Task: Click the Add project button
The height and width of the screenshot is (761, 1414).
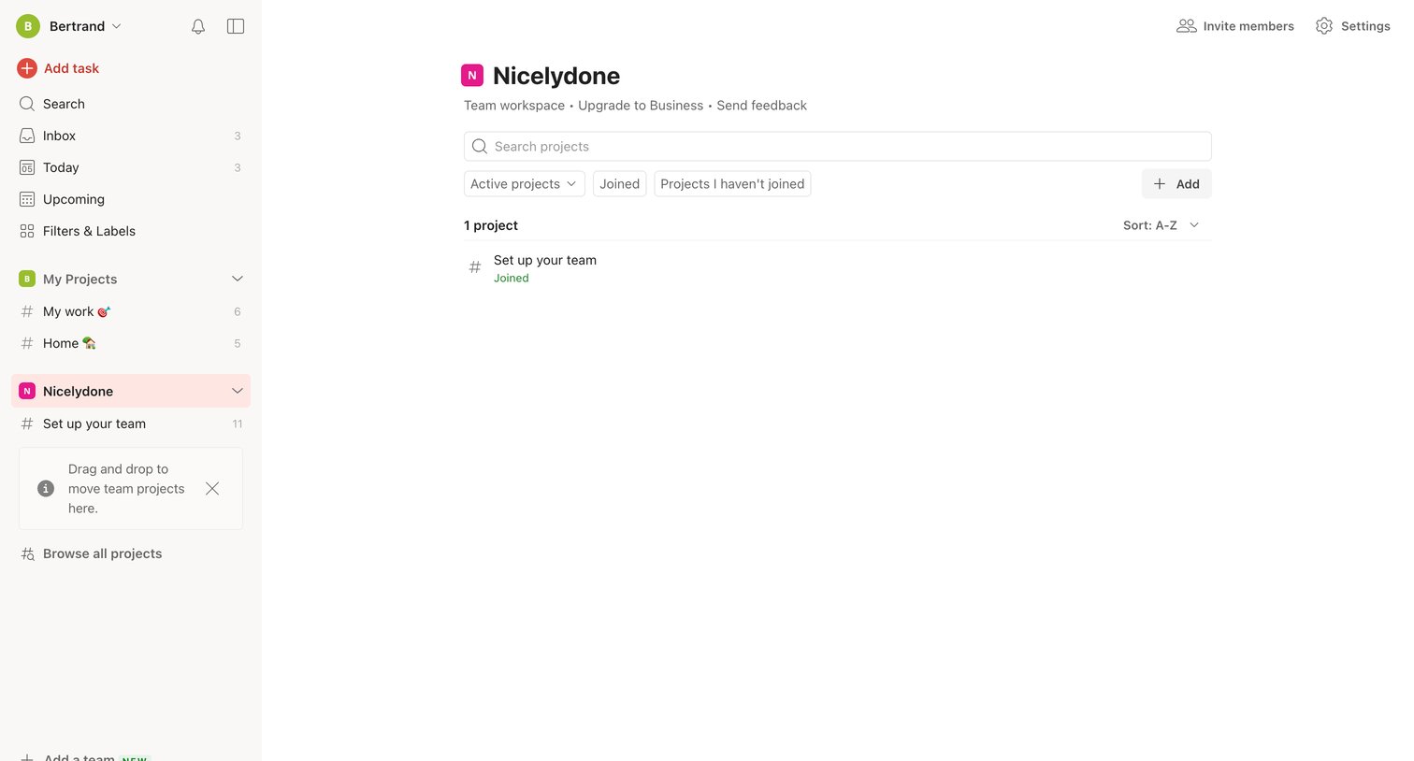Action: (1176, 184)
